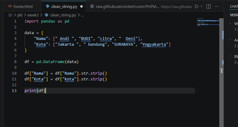The width and height of the screenshot is (238, 127).
Task: Open the raw.githubusercontent.com browser tab
Action: click(x=139, y=6)
